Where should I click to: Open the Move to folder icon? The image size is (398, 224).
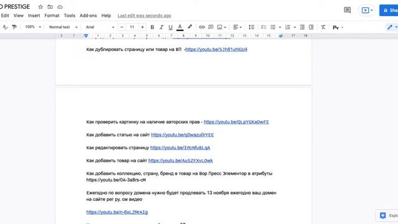click(x=50, y=7)
